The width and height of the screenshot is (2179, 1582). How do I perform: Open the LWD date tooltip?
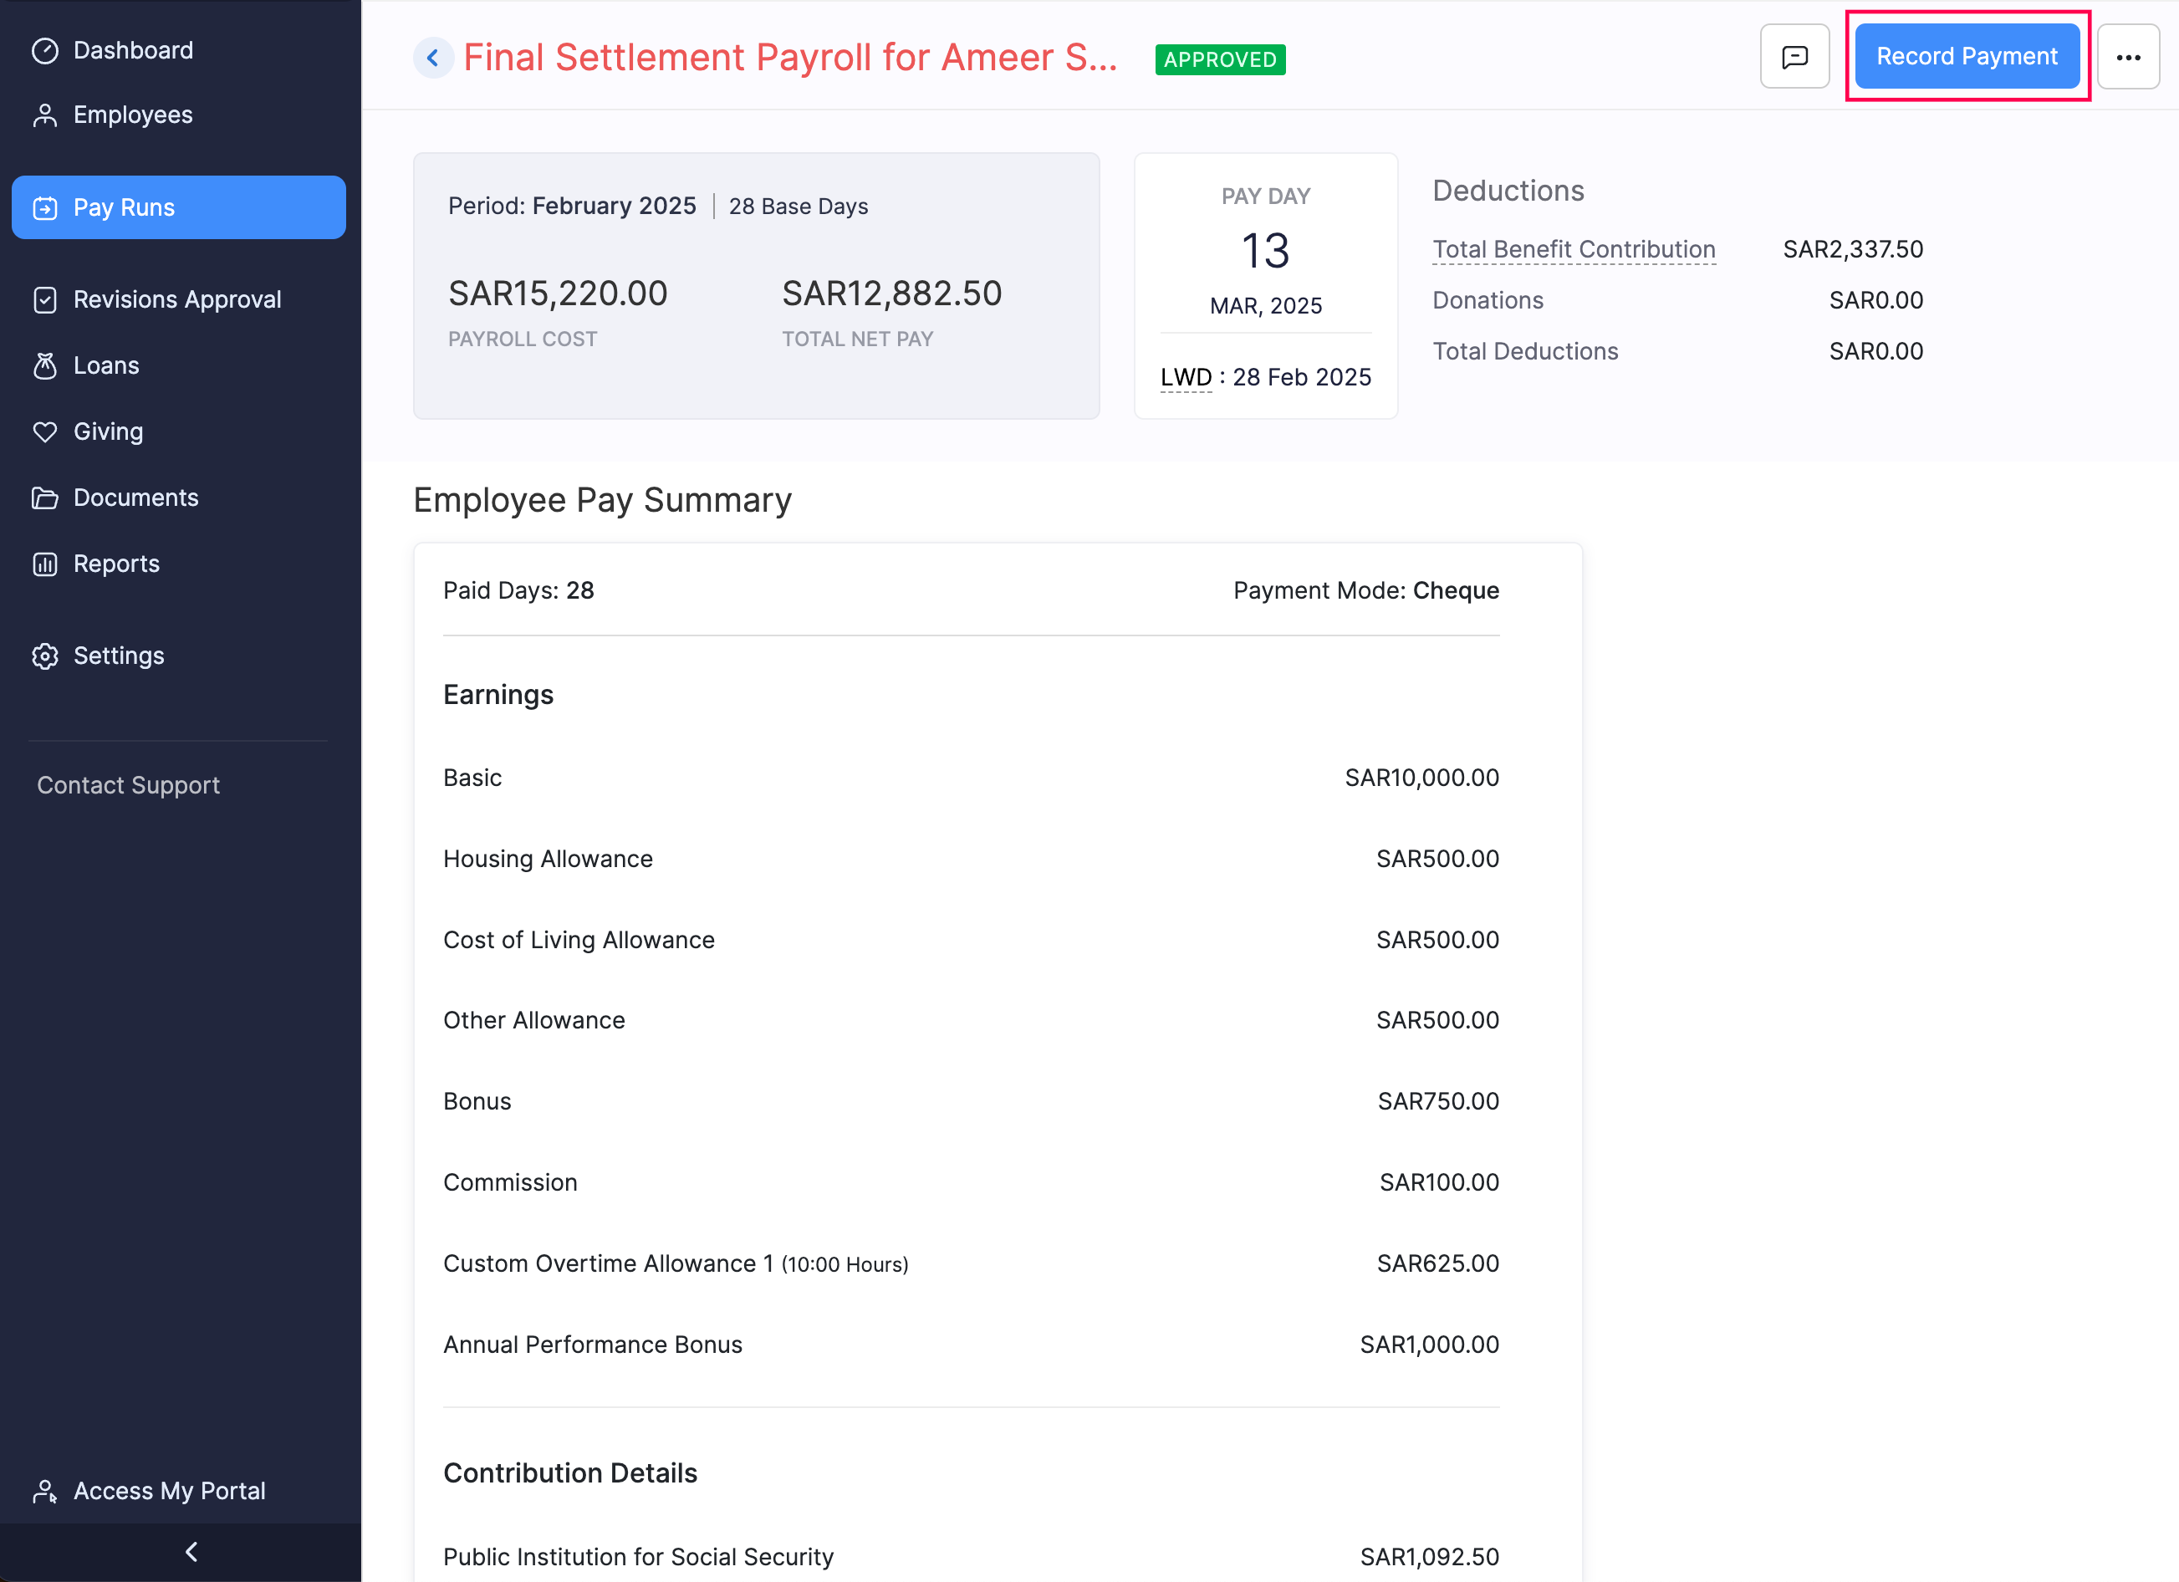tap(1186, 376)
